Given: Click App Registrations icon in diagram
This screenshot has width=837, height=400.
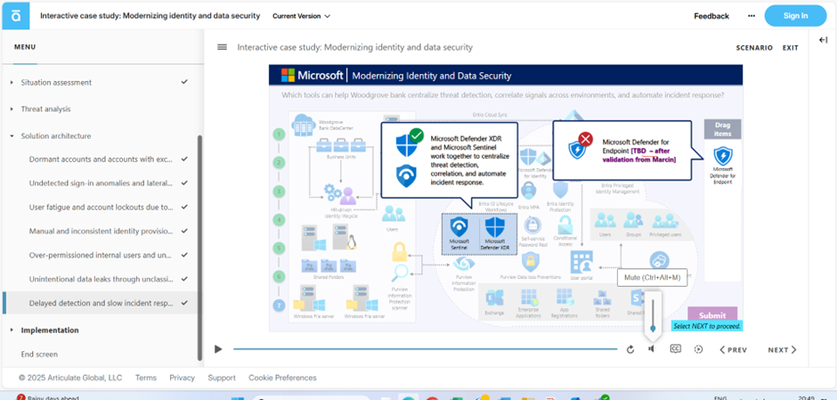Looking at the screenshot, I should click(565, 297).
